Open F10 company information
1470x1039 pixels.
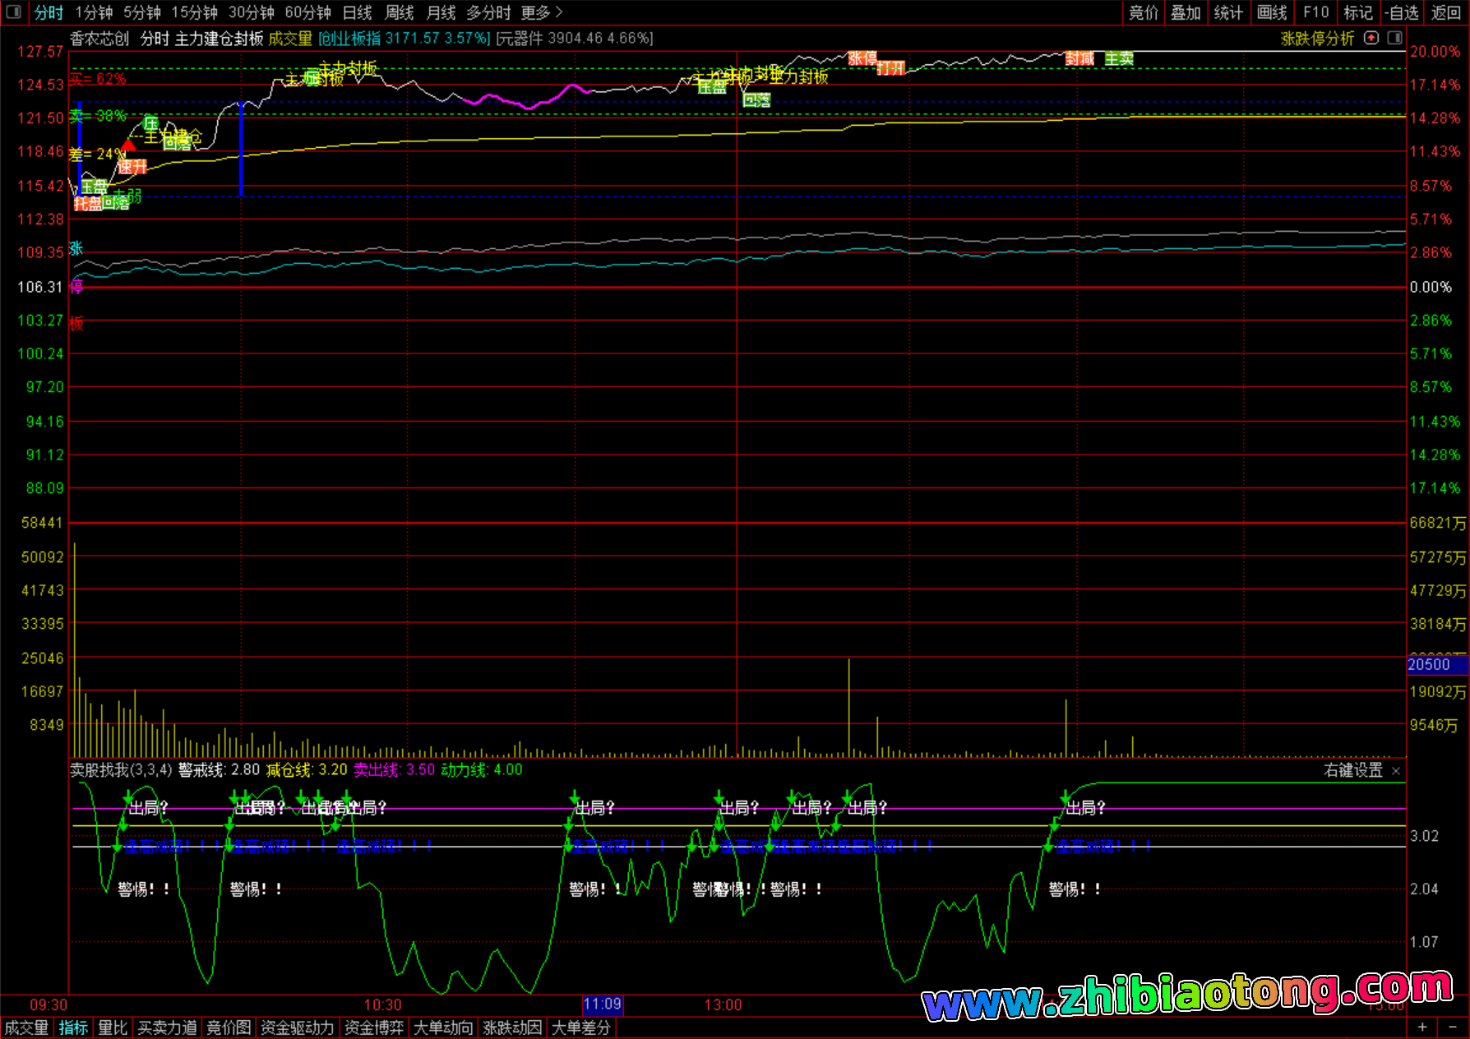[x=1315, y=12]
